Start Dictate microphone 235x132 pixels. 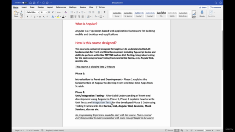202,14
